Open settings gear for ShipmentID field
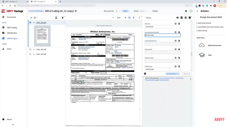This screenshot has height=127, width=227. [176, 49]
